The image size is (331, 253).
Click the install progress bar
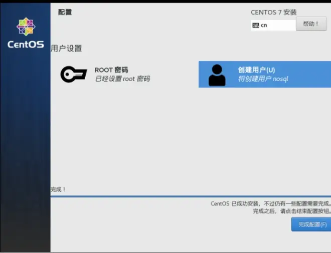click(x=191, y=196)
